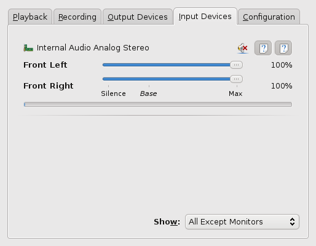The image size is (316, 246).
Task: Click the Front Left volume slider handle
Action: point(236,65)
